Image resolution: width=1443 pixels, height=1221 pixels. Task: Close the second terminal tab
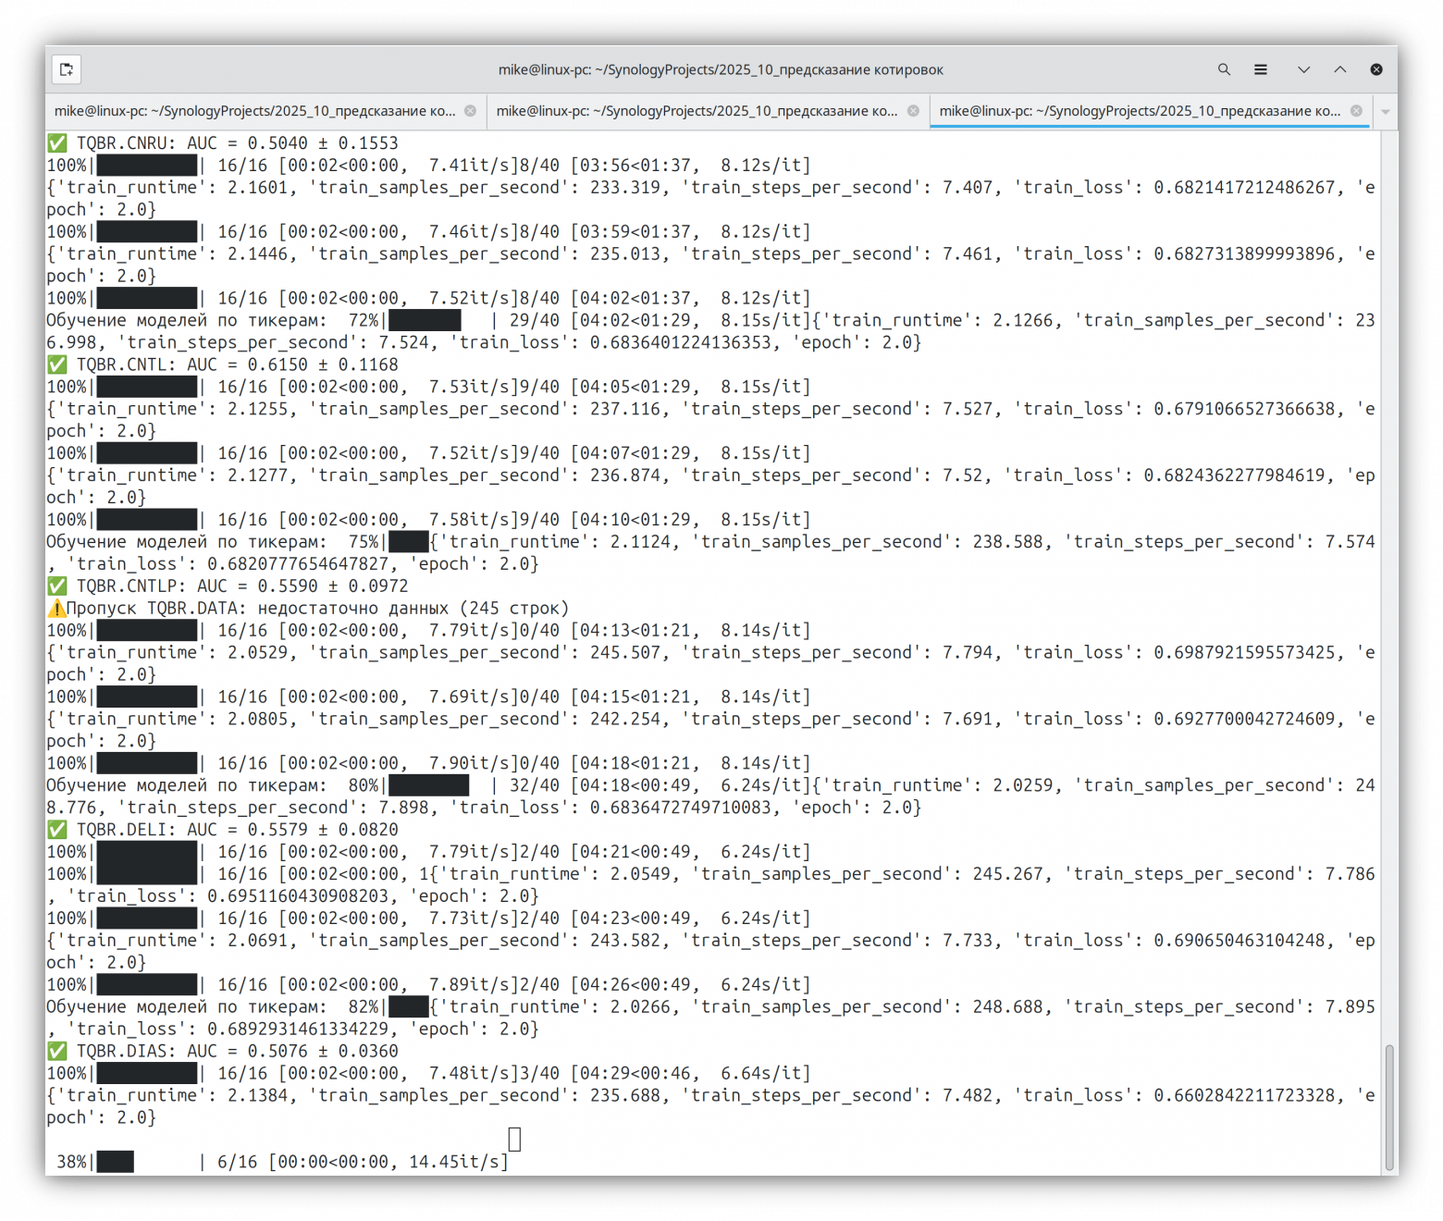point(913,111)
